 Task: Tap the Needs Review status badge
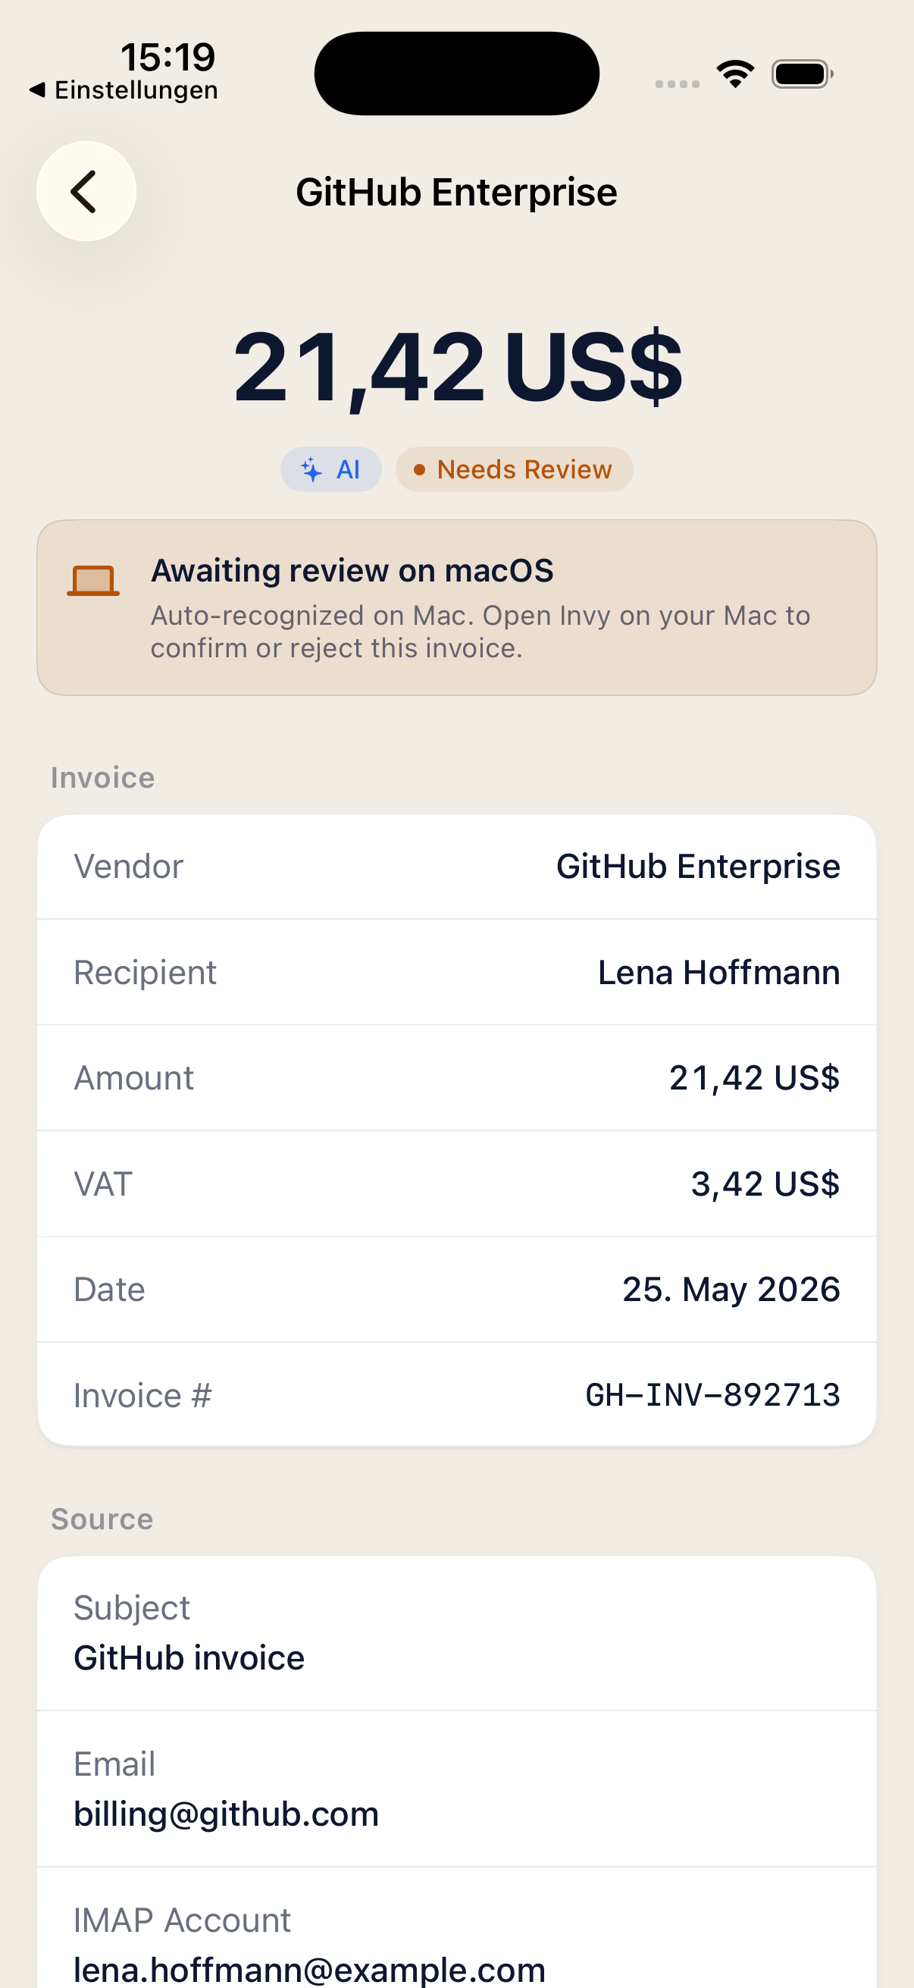tap(515, 469)
